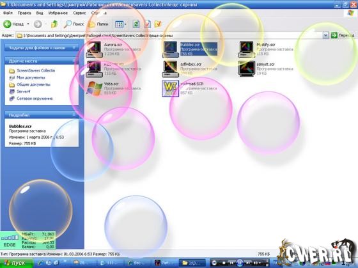Toggle the Папки folders pane
358x268 pixels.
click(x=98, y=24)
